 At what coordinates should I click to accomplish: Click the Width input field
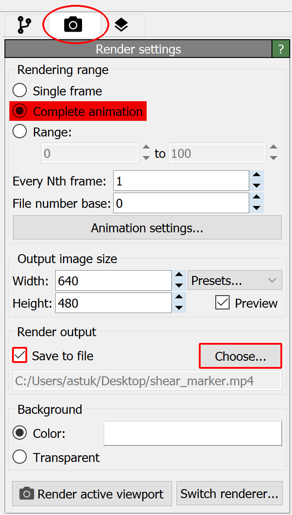coord(113,281)
